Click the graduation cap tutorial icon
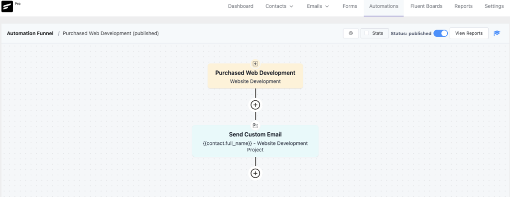 (497, 33)
